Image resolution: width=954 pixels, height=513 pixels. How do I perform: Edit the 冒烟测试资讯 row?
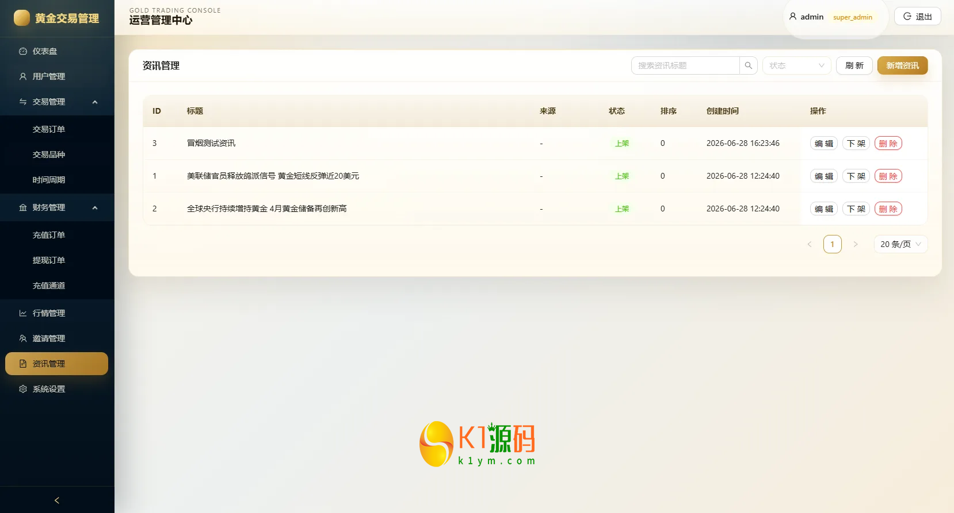pos(824,144)
